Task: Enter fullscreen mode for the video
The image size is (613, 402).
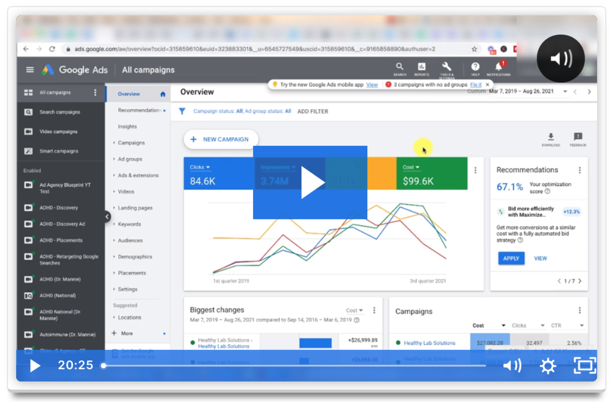Action: tap(585, 365)
